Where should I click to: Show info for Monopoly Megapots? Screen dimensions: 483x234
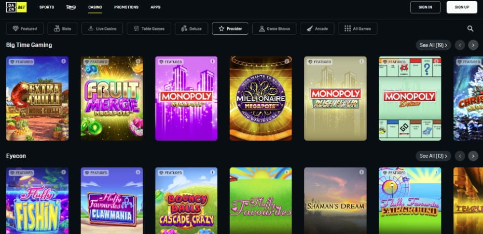pyautogui.click(x=213, y=61)
